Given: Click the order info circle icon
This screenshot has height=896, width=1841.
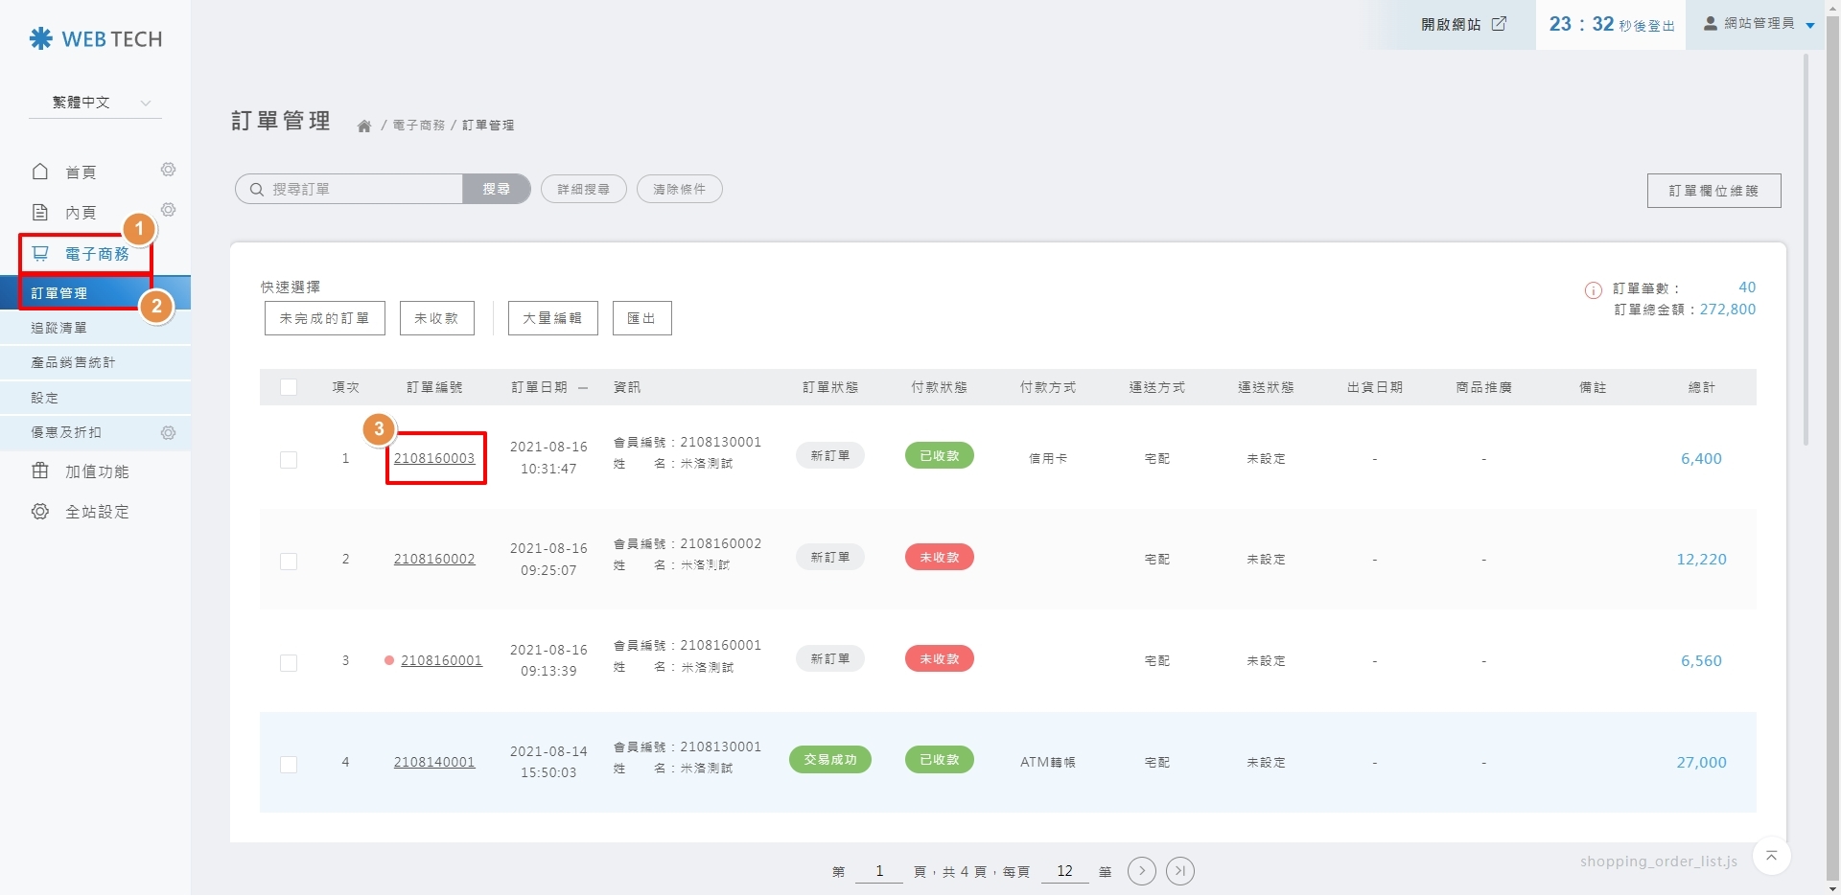Looking at the screenshot, I should pos(1593,290).
